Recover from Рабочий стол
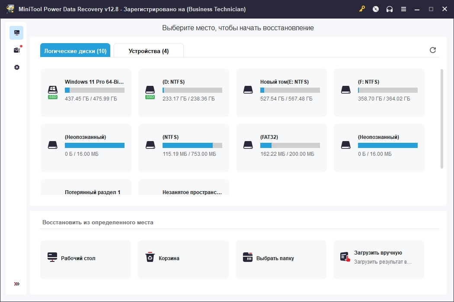Viewport: 454px width, 302px height. (x=86, y=260)
